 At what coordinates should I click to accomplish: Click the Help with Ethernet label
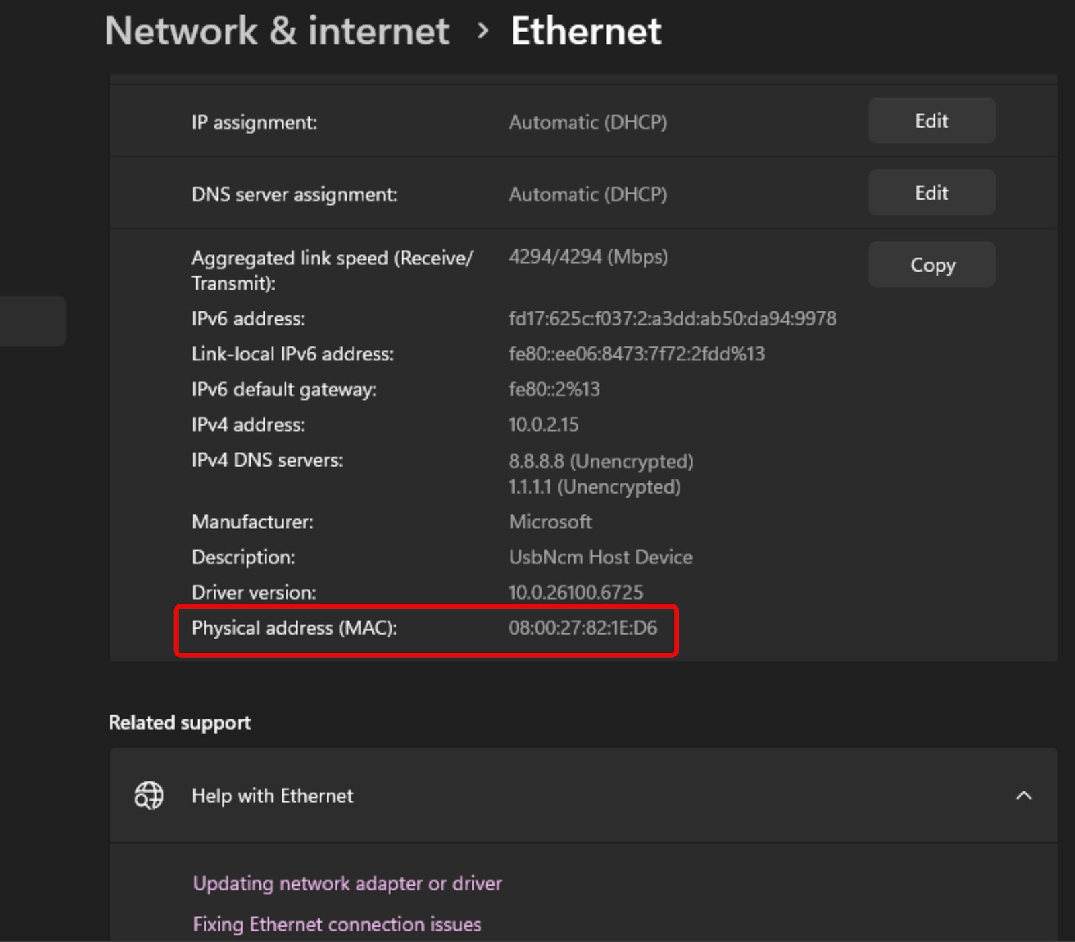[272, 796]
